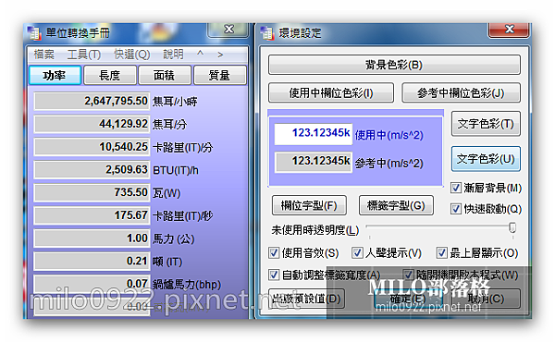
Task: Toggle the 最上層顯示(O) checkbox
Action: [441, 253]
